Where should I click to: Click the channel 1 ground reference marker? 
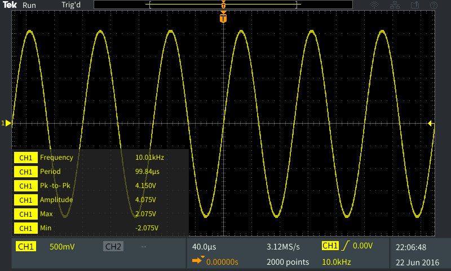point(7,123)
